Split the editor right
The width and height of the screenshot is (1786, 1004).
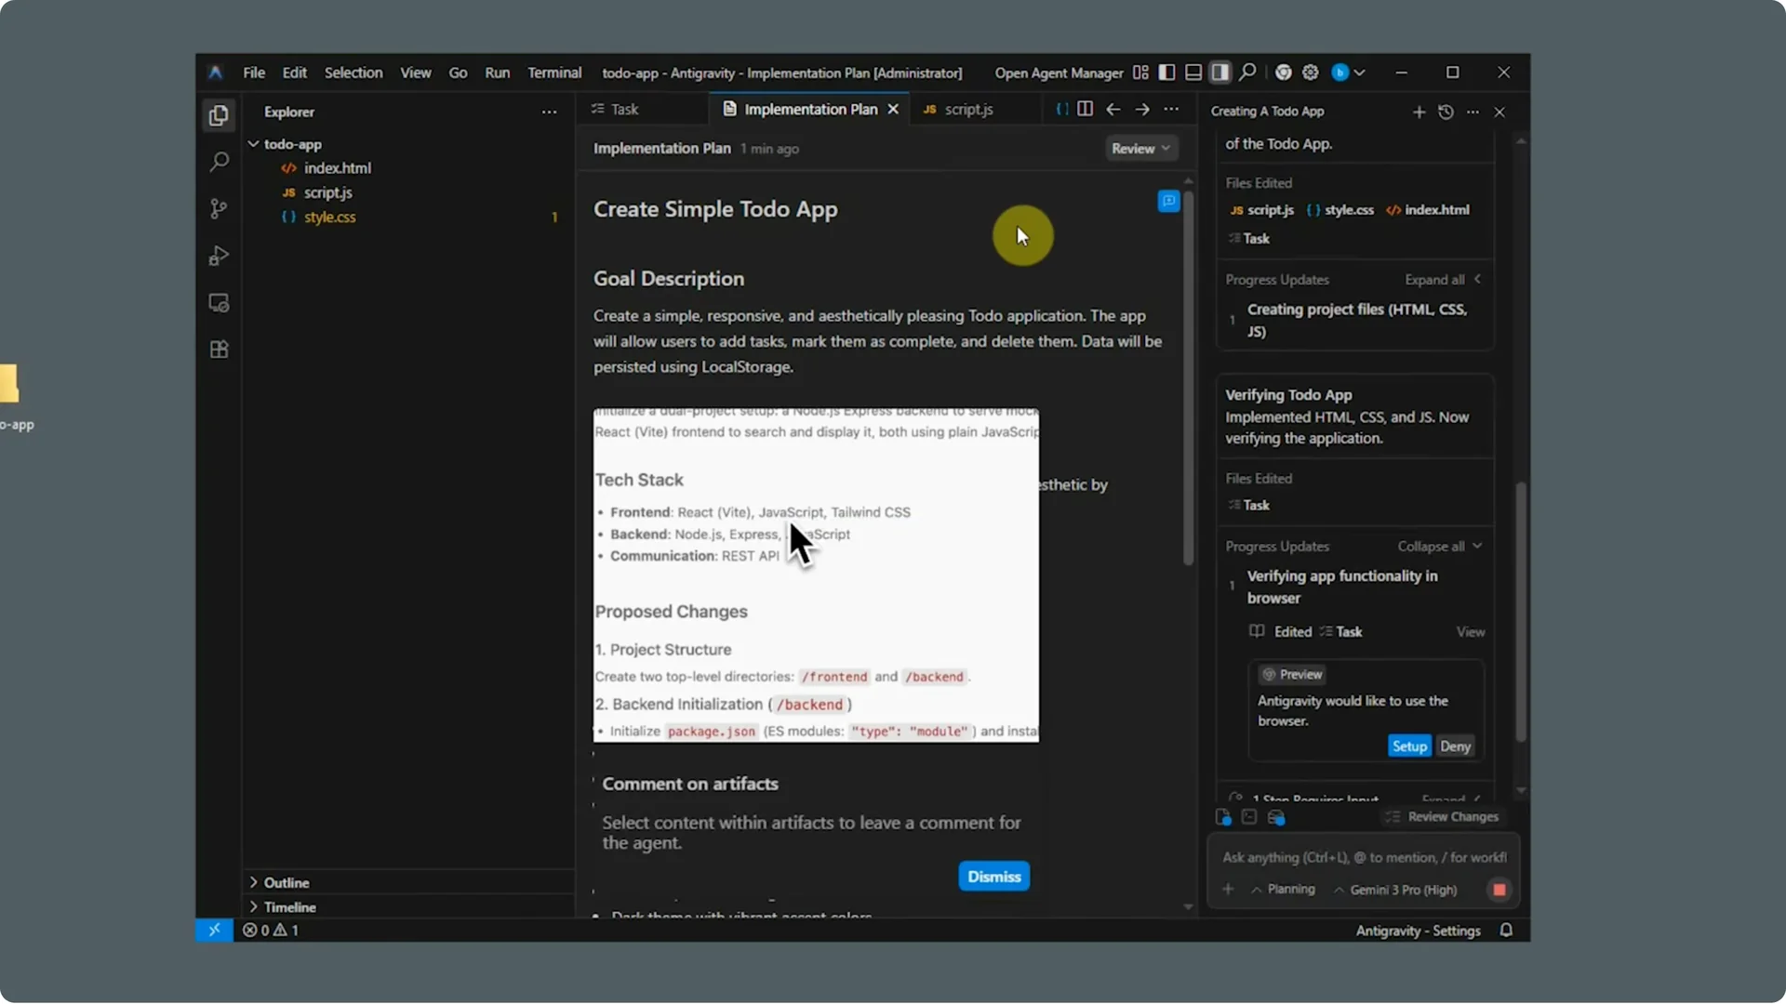coord(1085,109)
